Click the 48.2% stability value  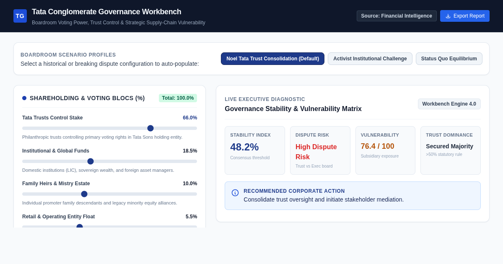point(244,147)
